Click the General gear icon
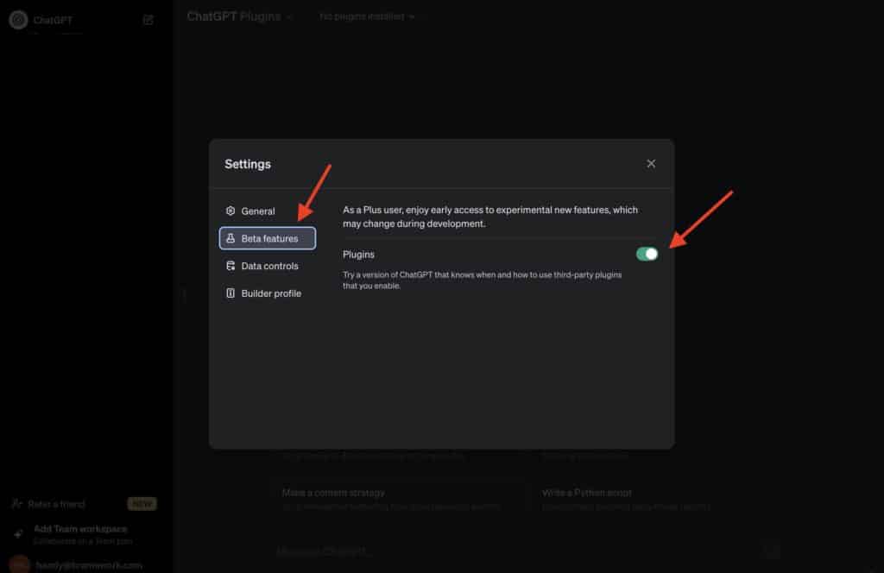The height and width of the screenshot is (573, 884). [230, 211]
